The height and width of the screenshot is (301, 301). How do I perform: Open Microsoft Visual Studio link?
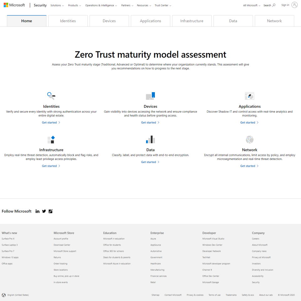[x=213, y=239]
